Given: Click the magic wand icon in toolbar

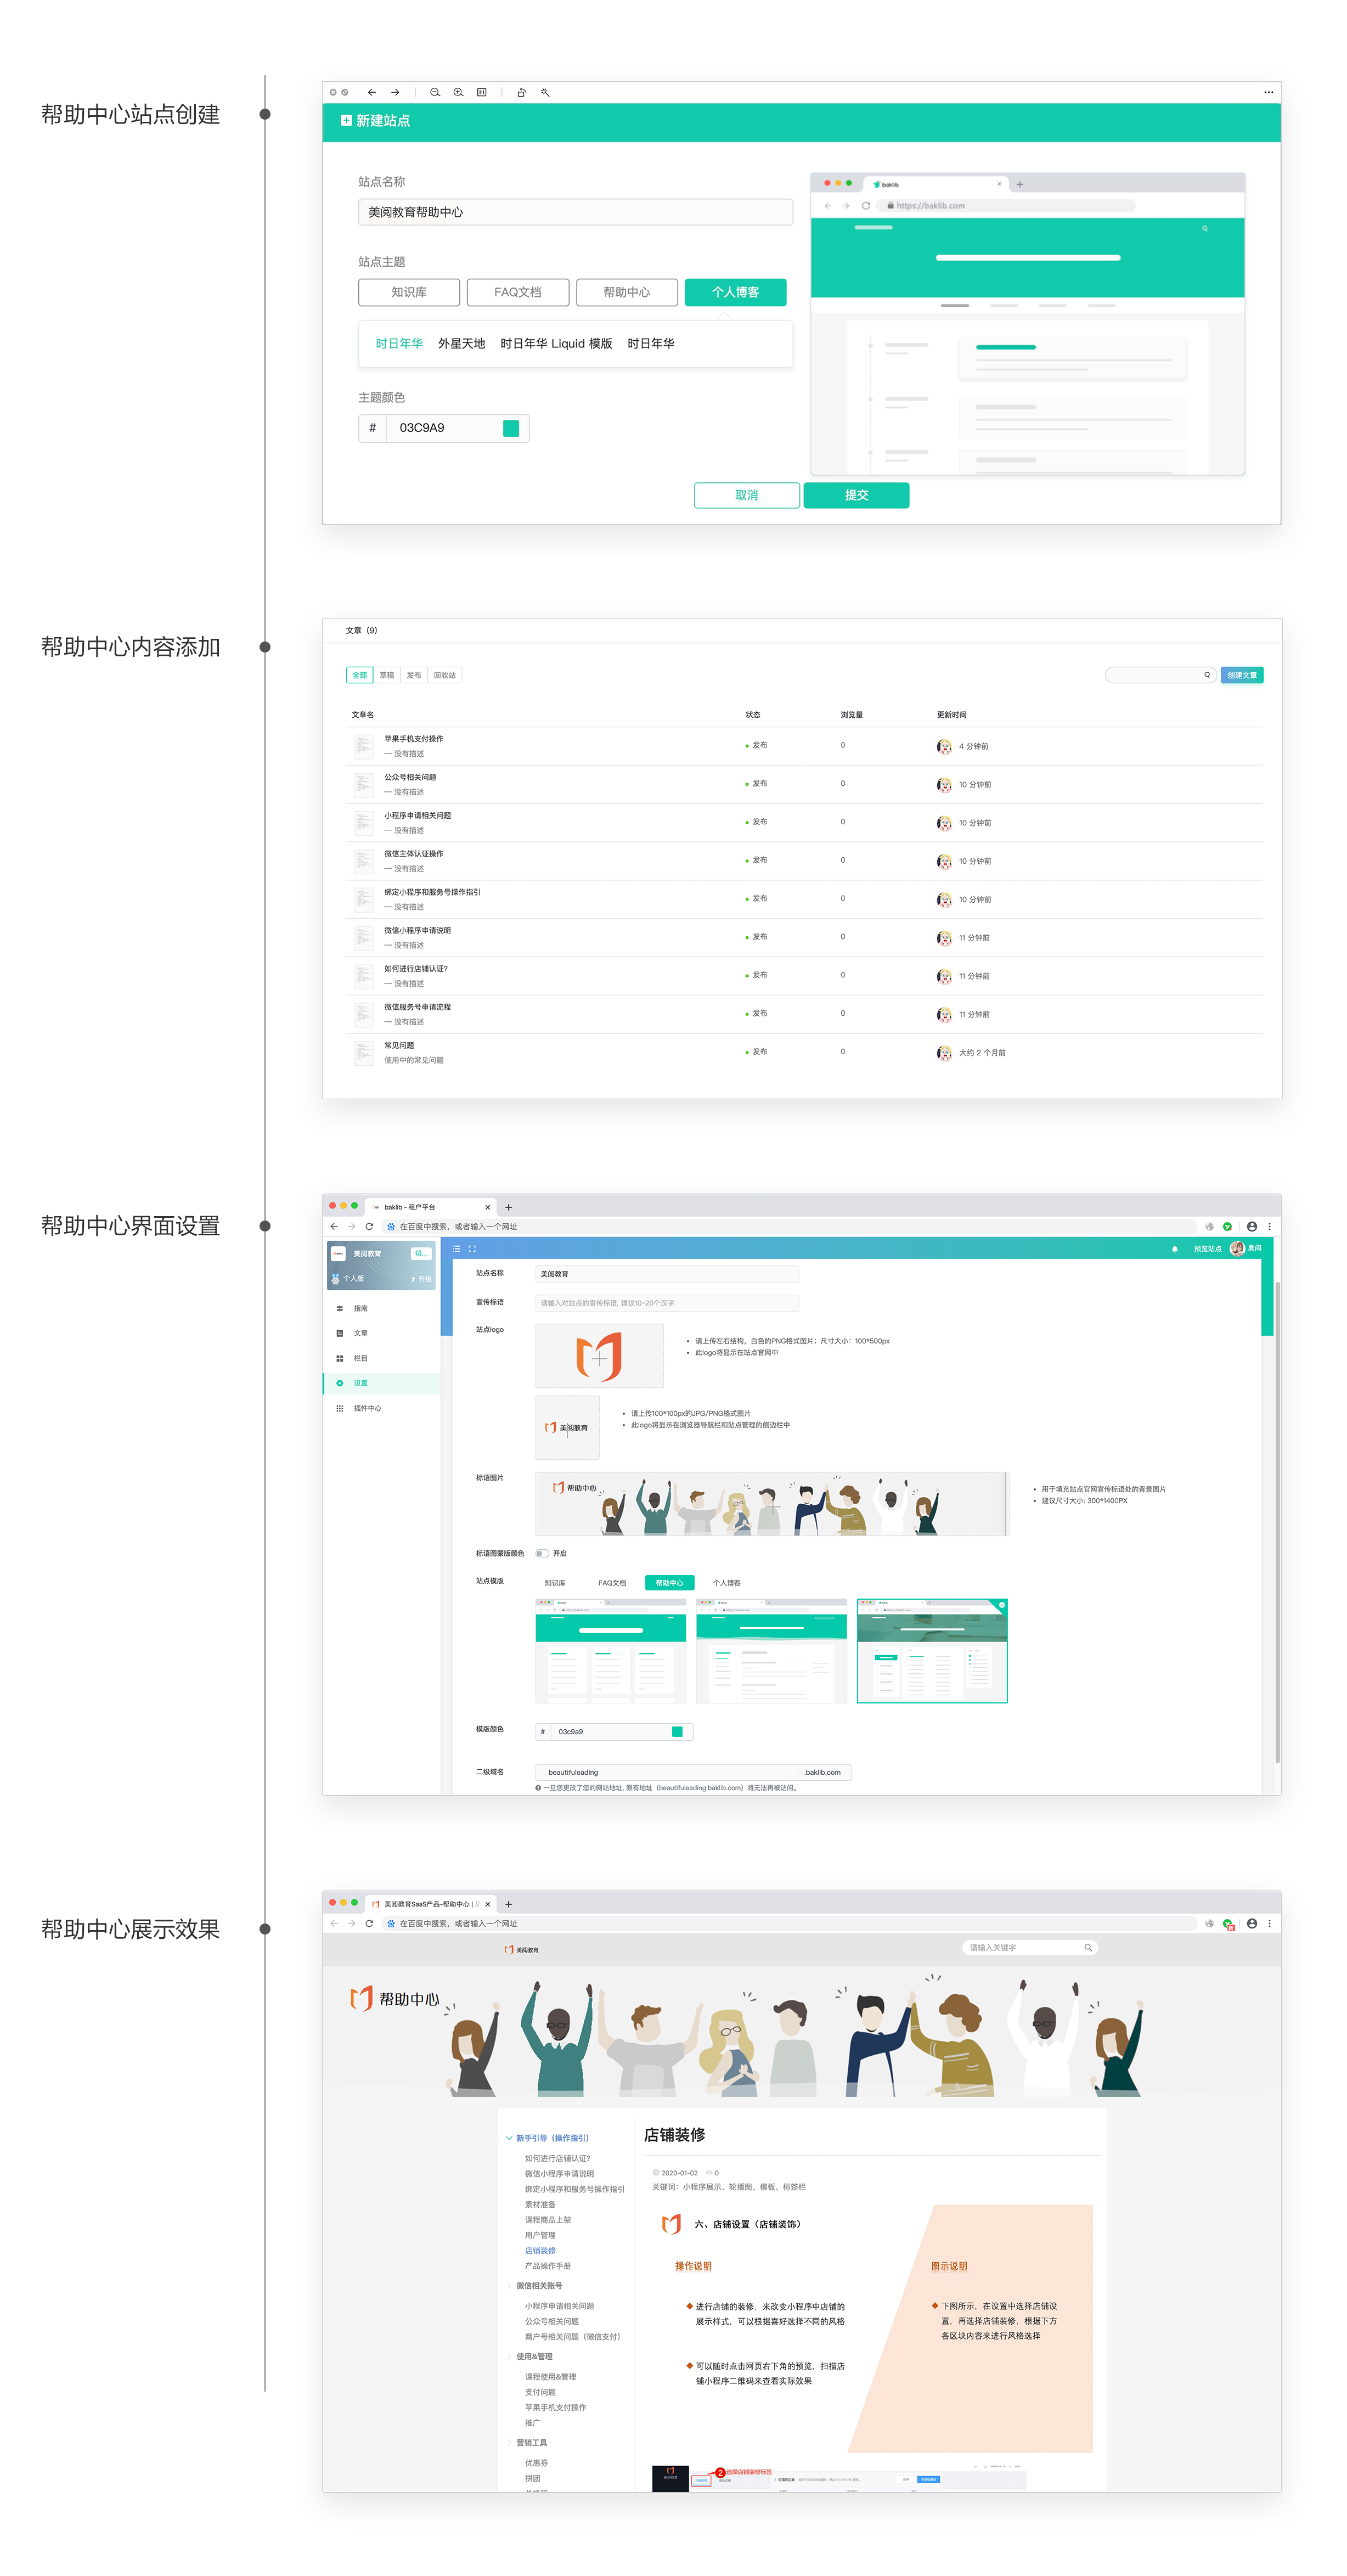Looking at the screenshot, I should point(545,92).
